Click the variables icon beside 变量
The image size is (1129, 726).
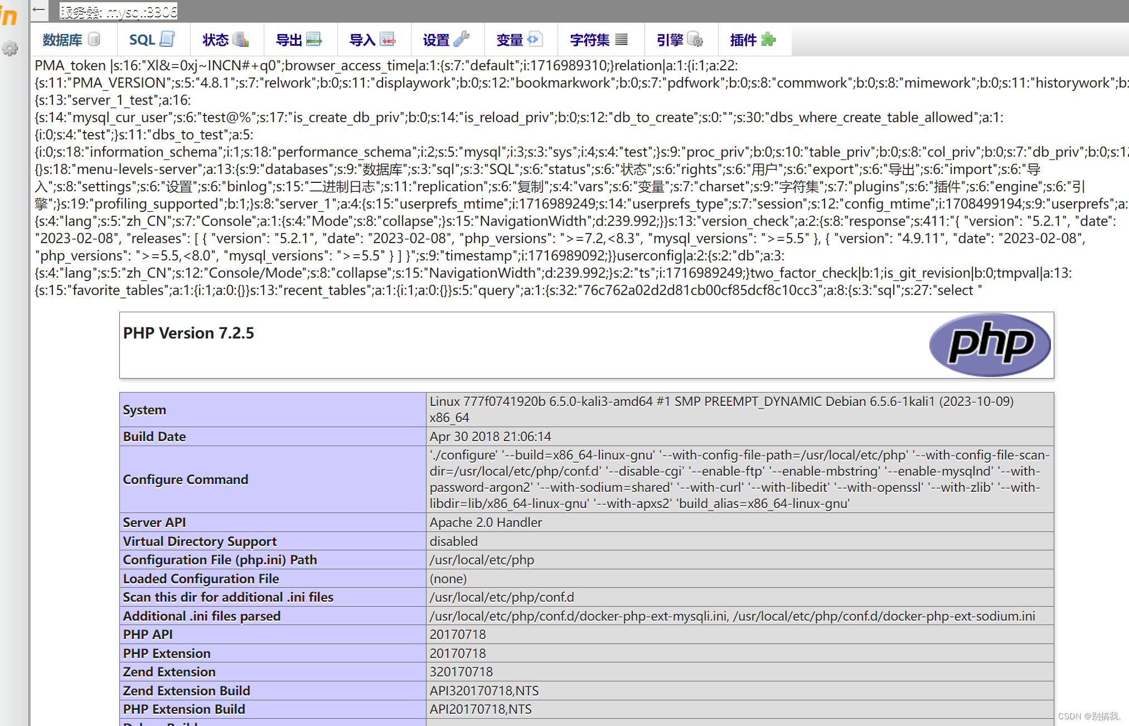[x=534, y=39]
